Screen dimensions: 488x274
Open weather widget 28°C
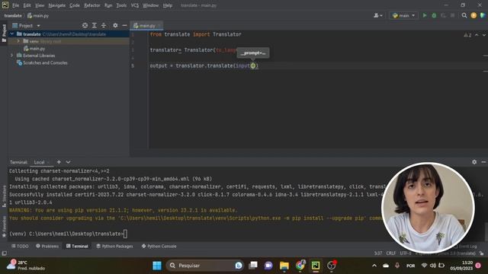click(26, 266)
